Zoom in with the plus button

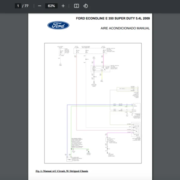[63, 6]
